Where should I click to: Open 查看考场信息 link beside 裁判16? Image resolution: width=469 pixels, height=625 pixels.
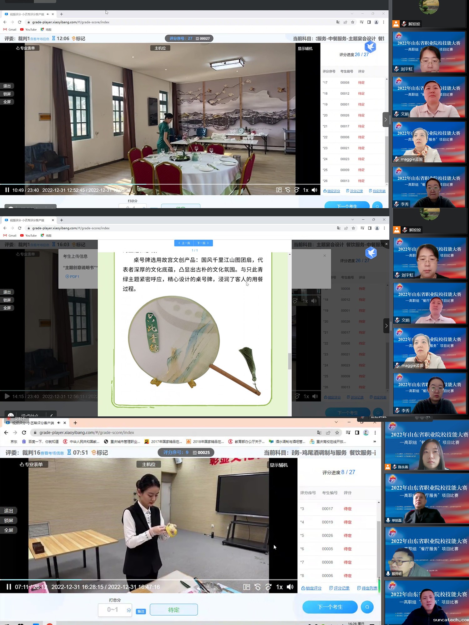[52, 453]
